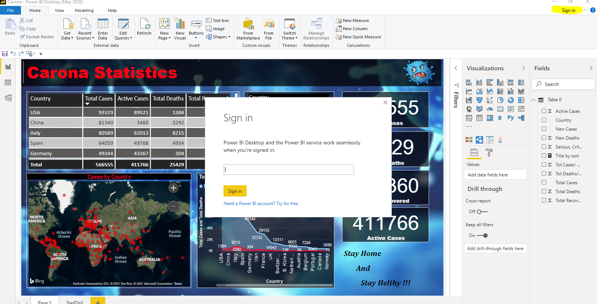Select the Ribbon chart visualization
The width and height of the screenshot is (597, 304).
tap(521, 91)
